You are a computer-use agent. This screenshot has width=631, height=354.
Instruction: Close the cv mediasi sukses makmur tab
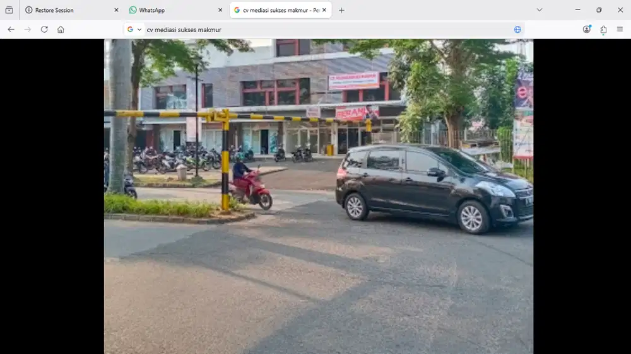point(324,10)
